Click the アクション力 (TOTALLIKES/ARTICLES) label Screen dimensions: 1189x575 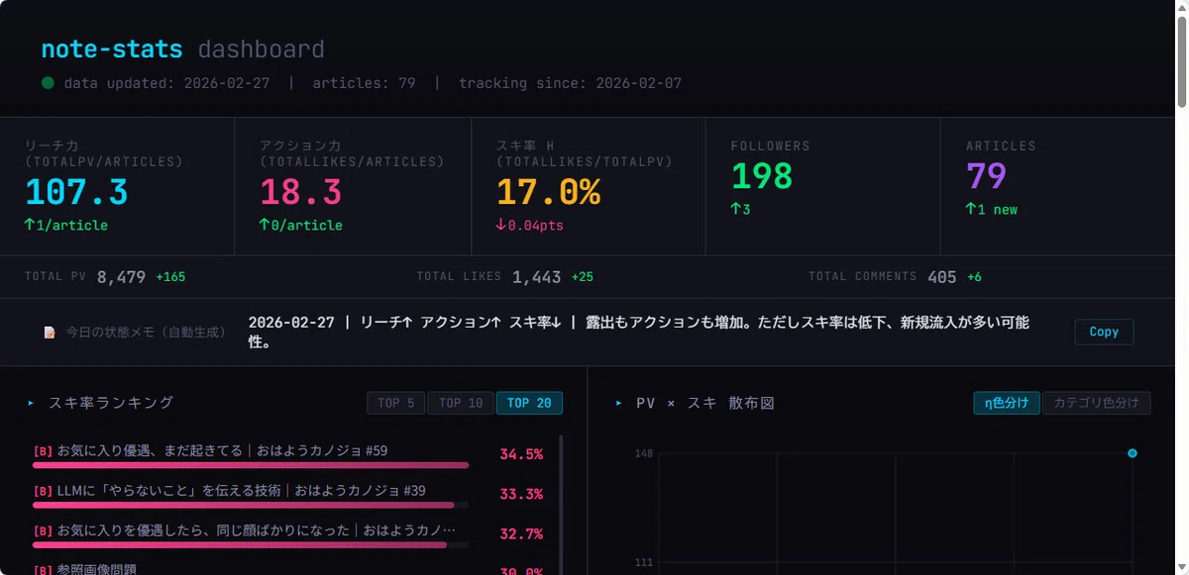tap(352, 153)
